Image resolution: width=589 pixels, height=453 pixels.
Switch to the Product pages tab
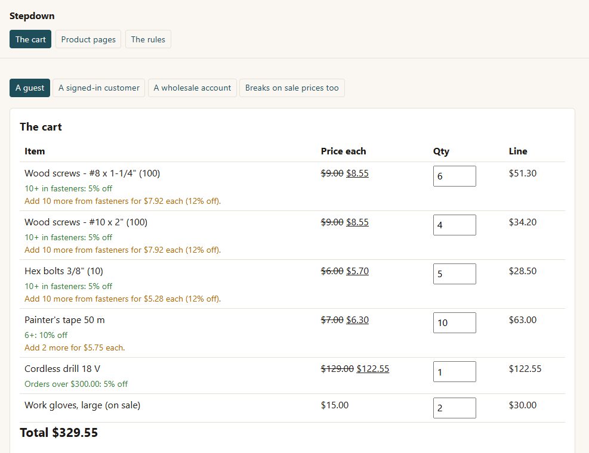tap(88, 39)
